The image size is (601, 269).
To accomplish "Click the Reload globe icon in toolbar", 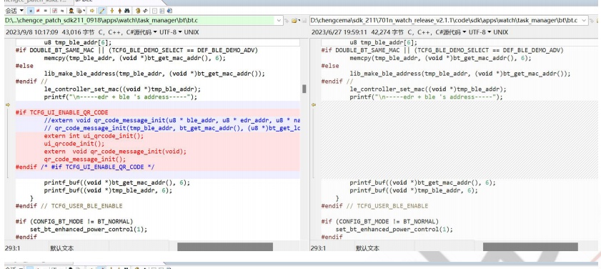I will 169,11.
